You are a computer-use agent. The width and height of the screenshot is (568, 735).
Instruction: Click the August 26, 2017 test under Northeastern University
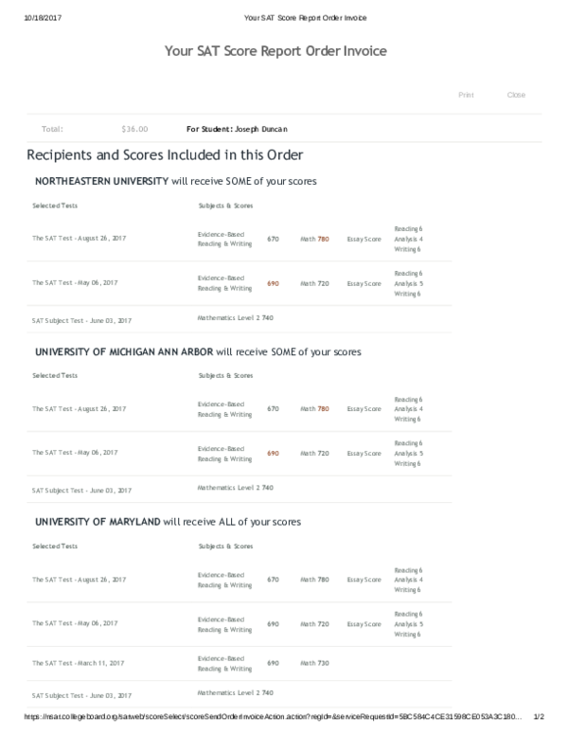pos(79,238)
